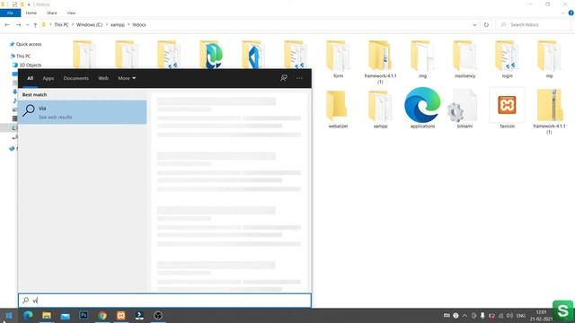Viewport: 575px width, 323px height.
Task: Click htdocs breadcrumb segment
Action: click(139, 25)
